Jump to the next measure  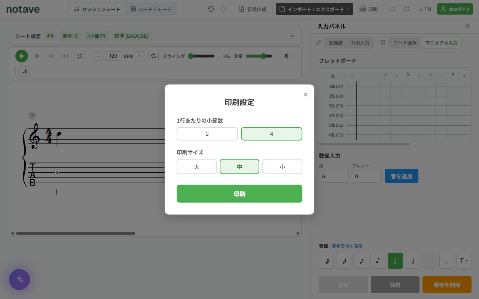pos(65,56)
